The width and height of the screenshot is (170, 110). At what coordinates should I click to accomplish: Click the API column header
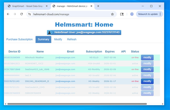123,52
